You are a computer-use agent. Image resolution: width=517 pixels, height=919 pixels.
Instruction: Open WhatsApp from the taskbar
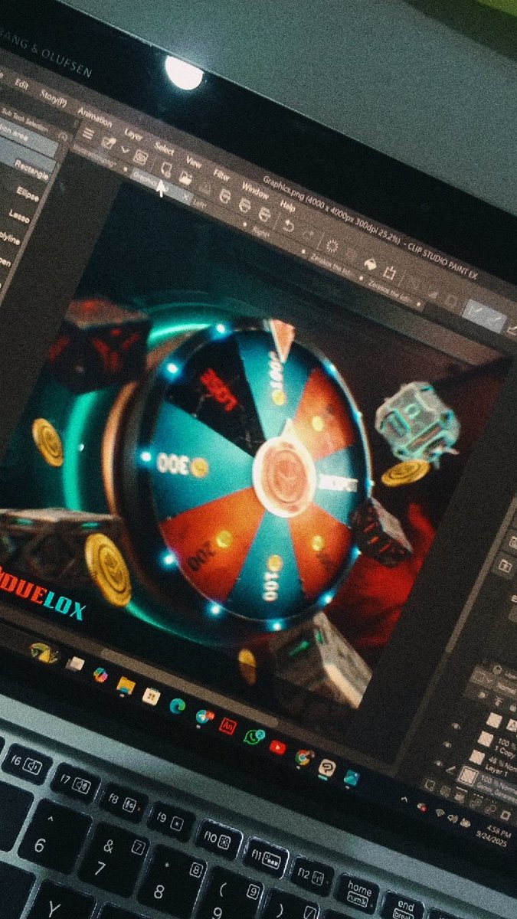(x=252, y=737)
